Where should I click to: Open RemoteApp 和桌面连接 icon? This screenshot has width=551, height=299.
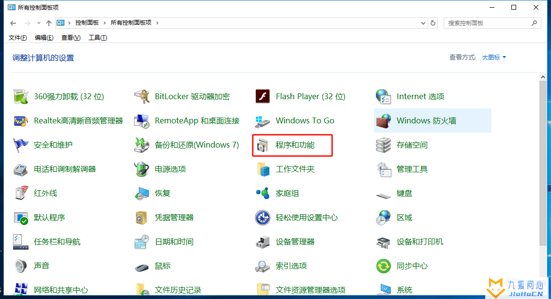click(x=142, y=121)
